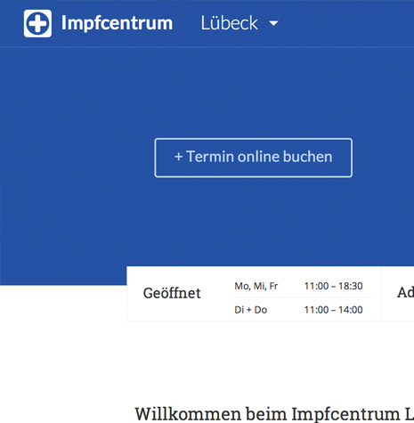Select the 'Geöffnet' label

(x=172, y=293)
